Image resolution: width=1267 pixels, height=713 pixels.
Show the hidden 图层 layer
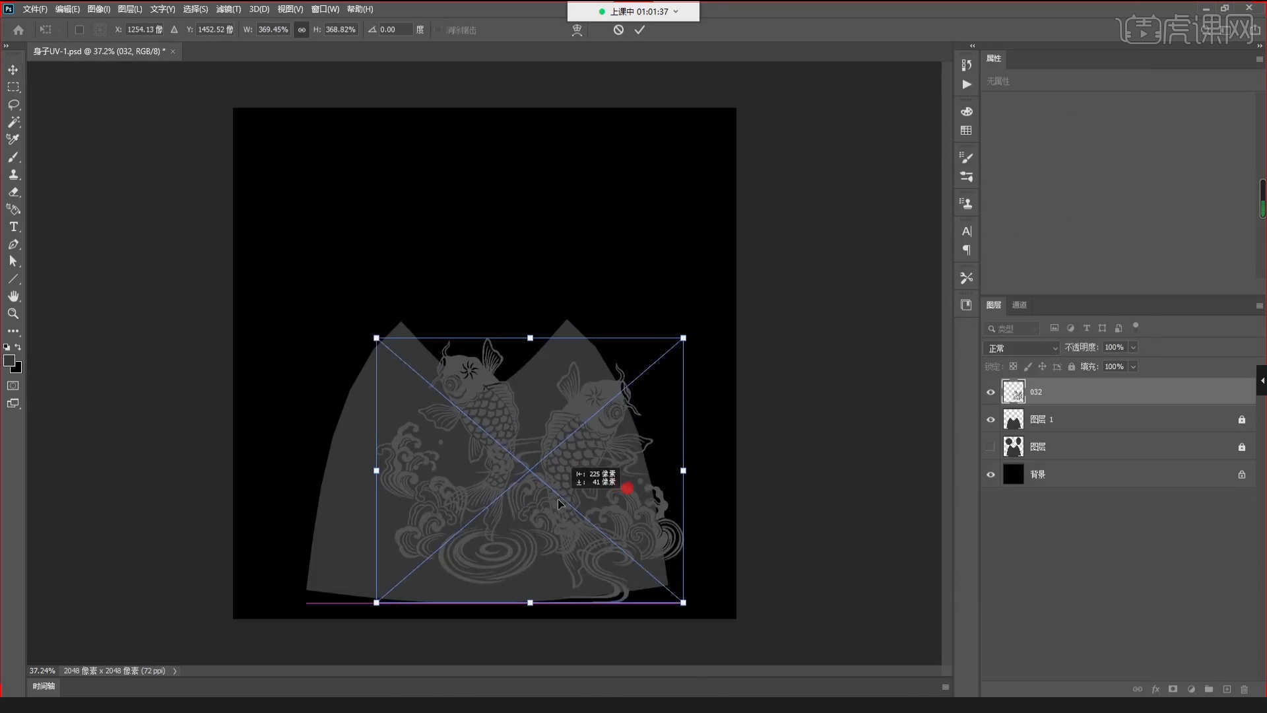click(991, 447)
